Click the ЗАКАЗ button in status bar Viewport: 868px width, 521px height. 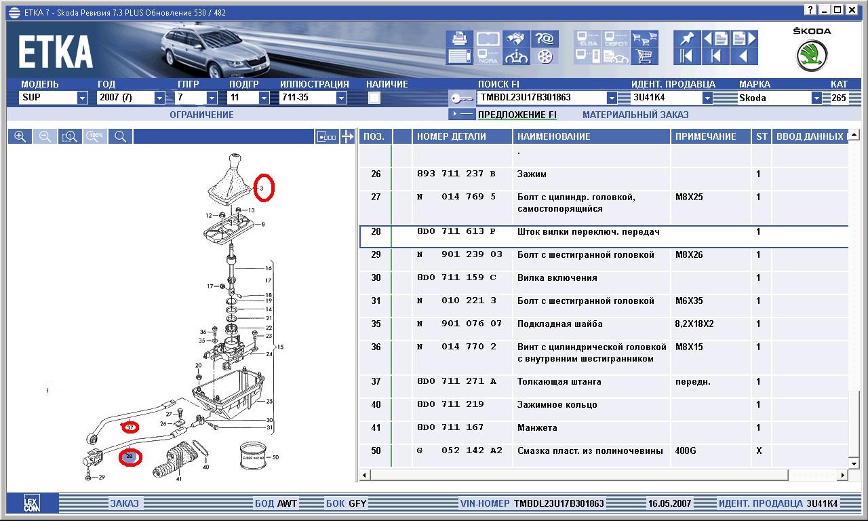click(124, 503)
